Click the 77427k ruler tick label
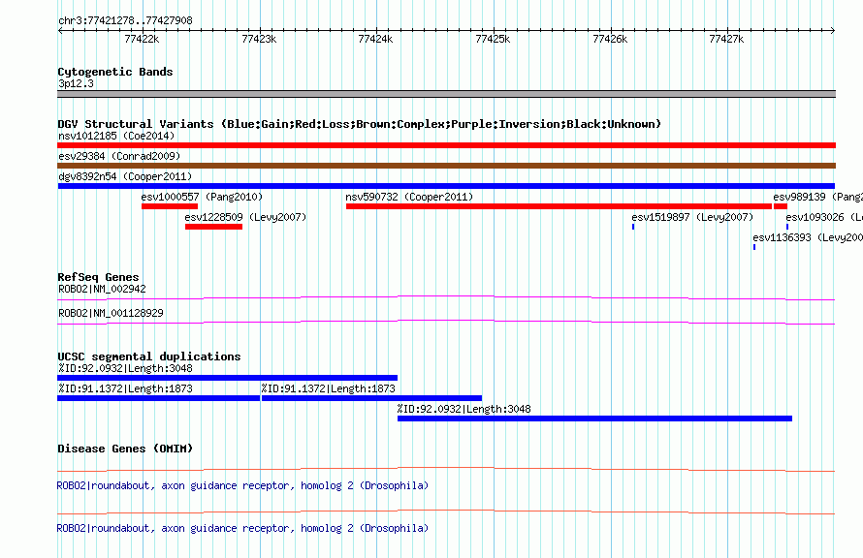The width and height of the screenshot is (863, 558). [726, 39]
